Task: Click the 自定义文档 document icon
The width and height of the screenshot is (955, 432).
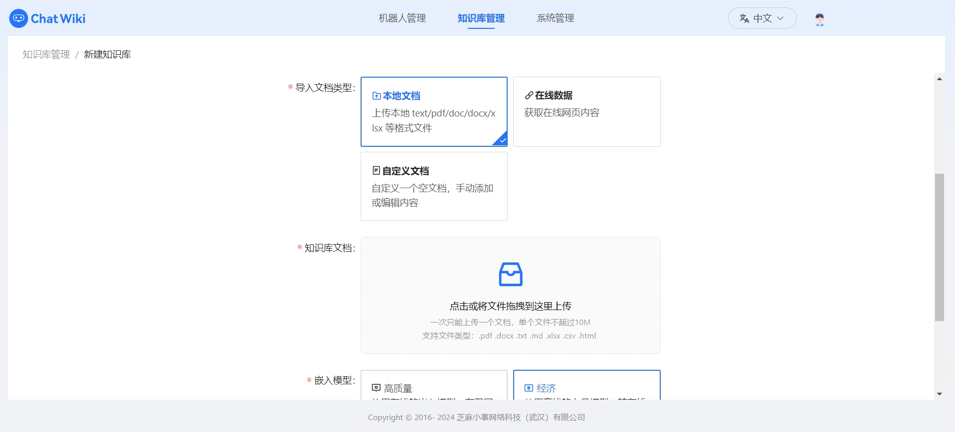Action: (376, 171)
